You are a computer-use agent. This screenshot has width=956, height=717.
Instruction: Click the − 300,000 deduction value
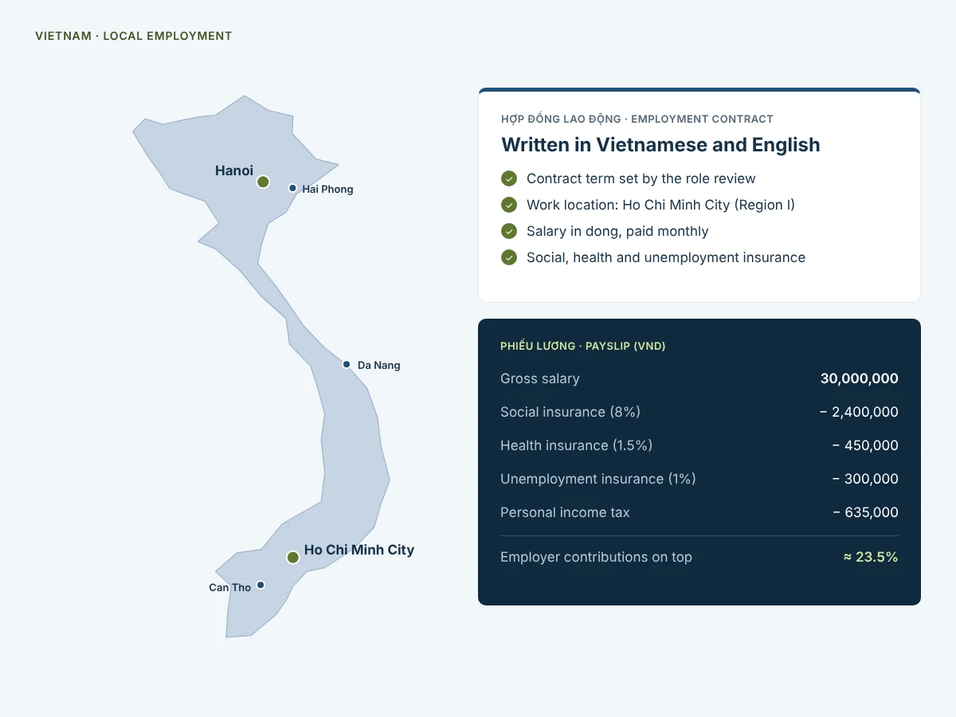tap(865, 479)
